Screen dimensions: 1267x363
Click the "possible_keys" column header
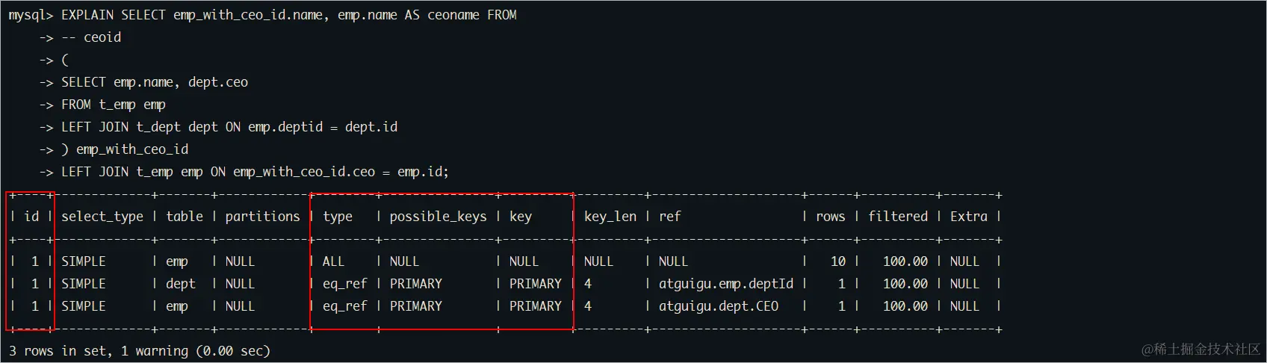pyautogui.click(x=438, y=217)
